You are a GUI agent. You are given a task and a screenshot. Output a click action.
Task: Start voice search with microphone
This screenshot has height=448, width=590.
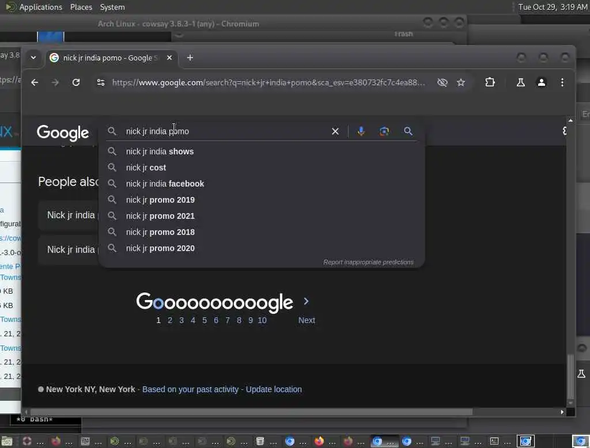pyautogui.click(x=361, y=131)
